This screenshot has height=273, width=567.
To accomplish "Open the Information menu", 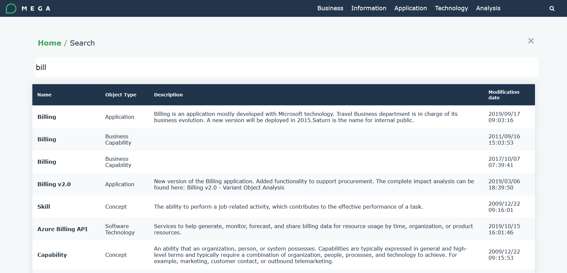I will coord(368,8).
